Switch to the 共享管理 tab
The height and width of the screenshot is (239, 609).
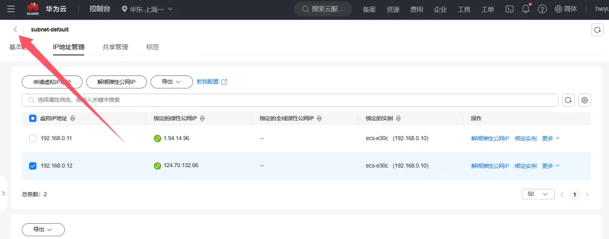tap(115, 47)
